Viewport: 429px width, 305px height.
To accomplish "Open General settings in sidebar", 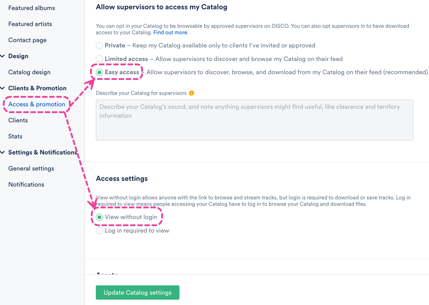I will point(31,168).
